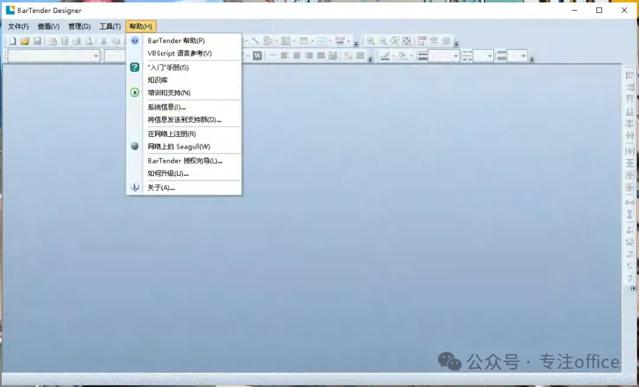Screen dimensions: 639x387
Task: Select the Line drawing tool
Action: pyautogui.click(x=255, y=41)
